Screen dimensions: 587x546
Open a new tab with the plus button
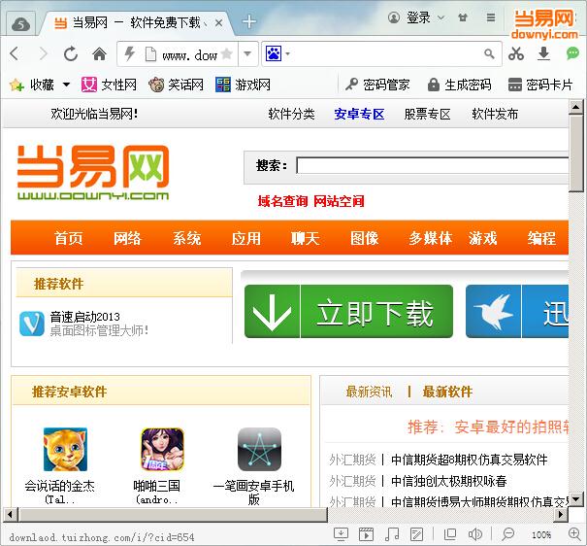[x=249, y=21]
